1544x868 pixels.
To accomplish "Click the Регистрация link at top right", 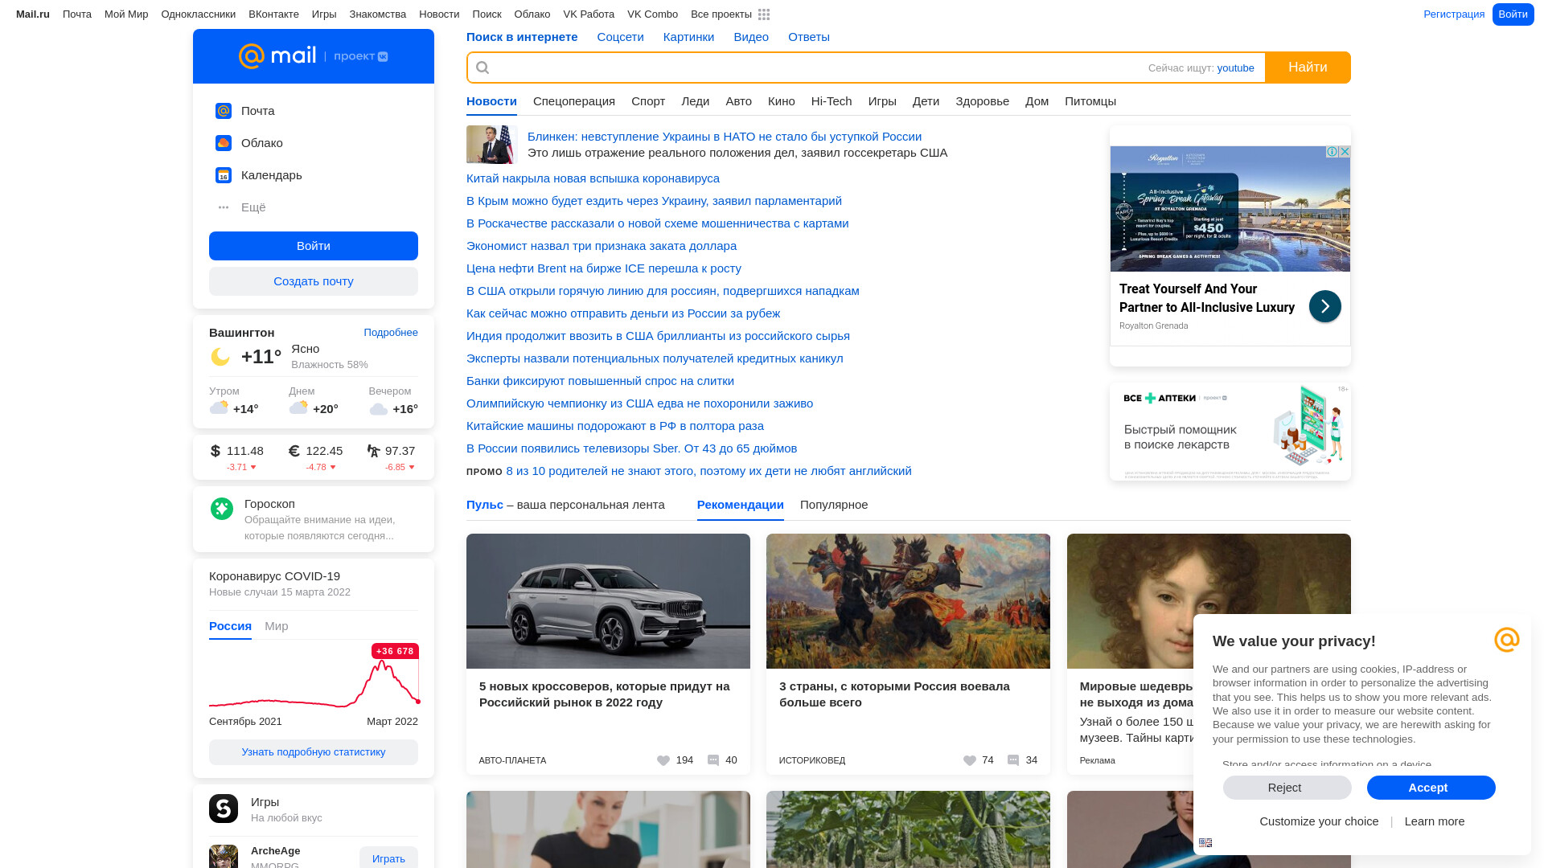I will (1454, 14).
